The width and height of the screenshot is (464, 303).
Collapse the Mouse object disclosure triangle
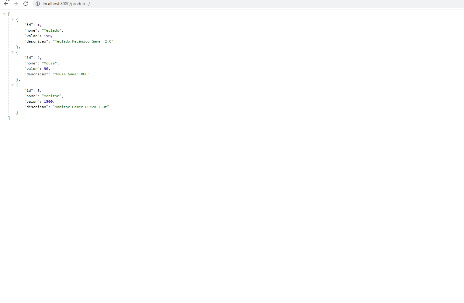coord(12,52)
